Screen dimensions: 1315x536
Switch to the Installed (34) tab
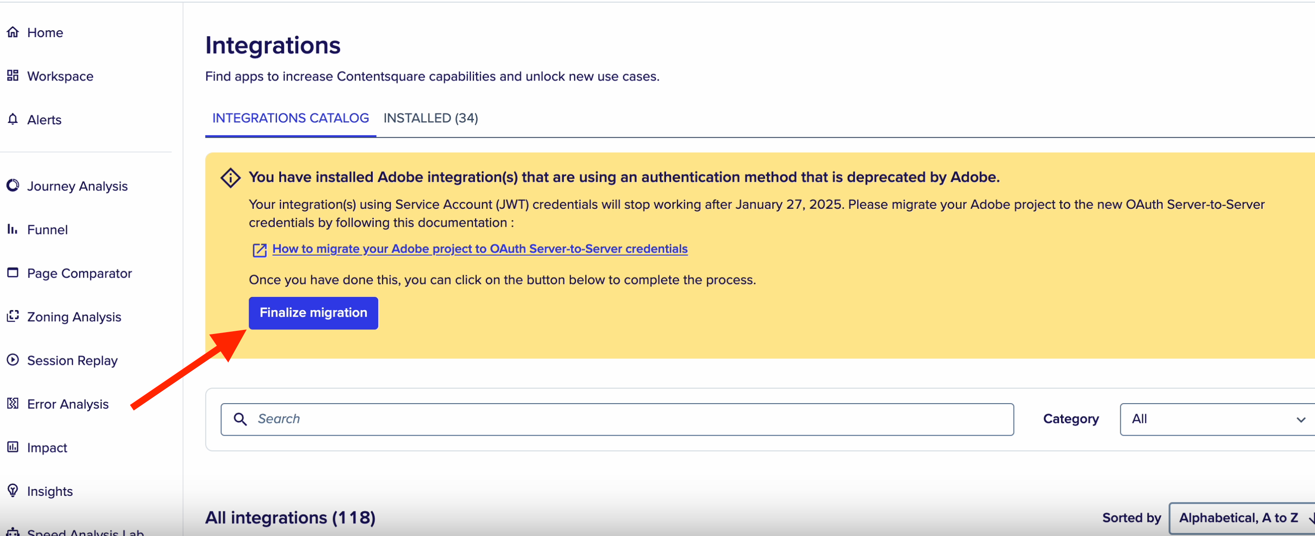[x=430, y=118]
